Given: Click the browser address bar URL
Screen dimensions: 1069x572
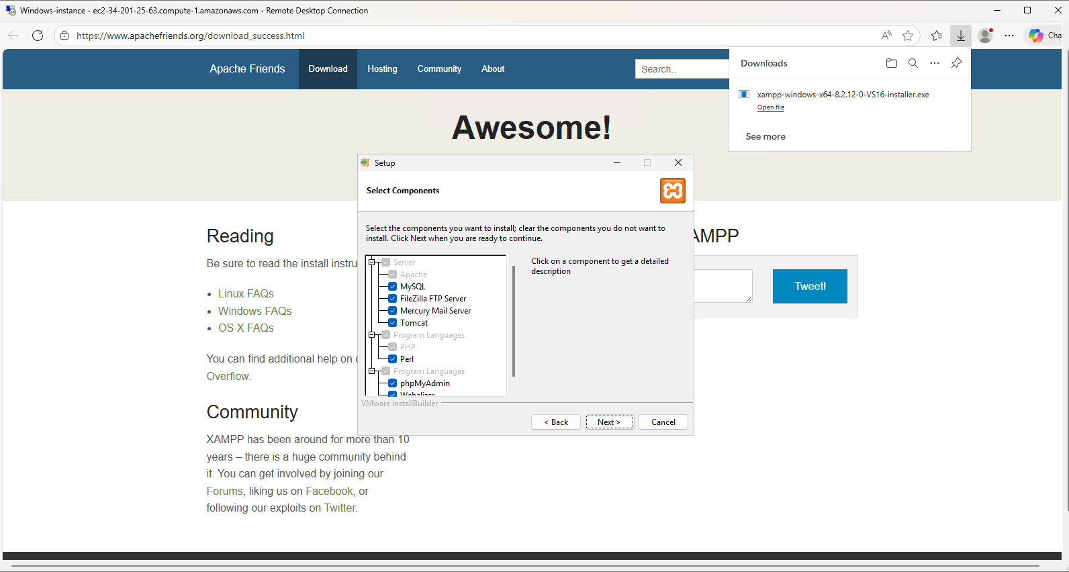Looking at the screenshot, I should coord(190,36).
